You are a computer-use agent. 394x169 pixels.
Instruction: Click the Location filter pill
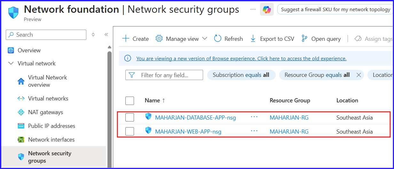[381, 75]
